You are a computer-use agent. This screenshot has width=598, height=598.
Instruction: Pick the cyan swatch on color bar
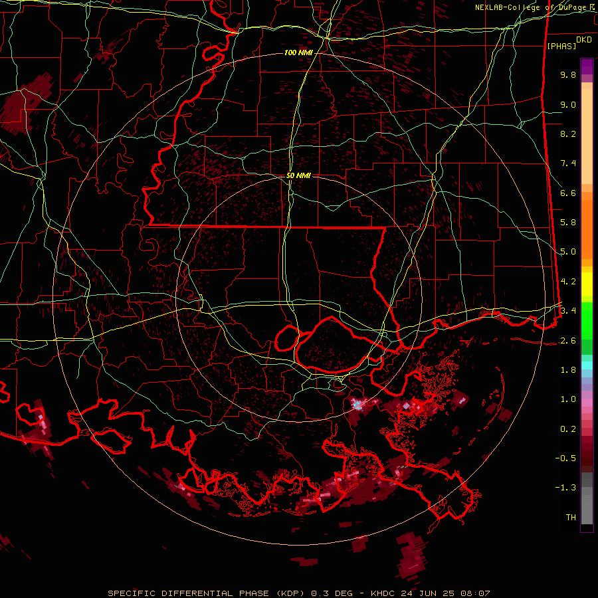pos(587,365)
